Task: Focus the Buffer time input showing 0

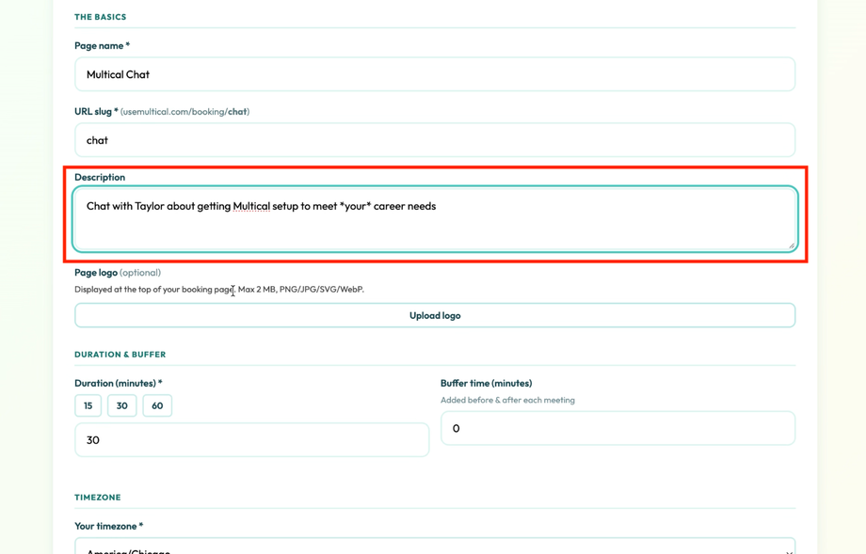Action: (617, 428)
